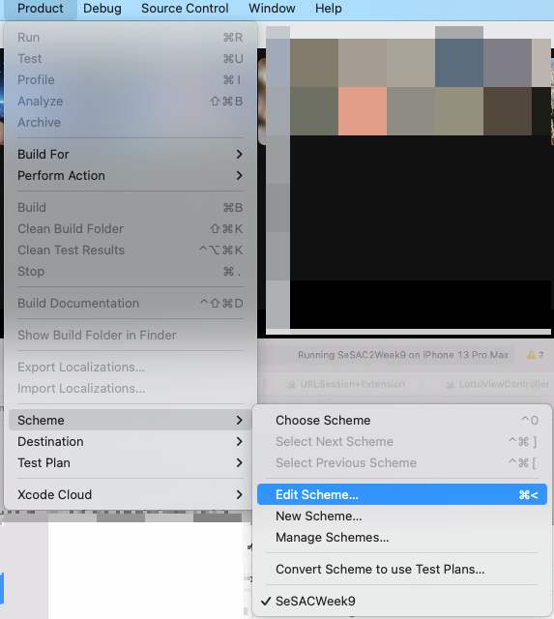Image resolution: width=554 pixels, height=619 pixels.
Task: Open the Window menu
Action: click(272, 9)
